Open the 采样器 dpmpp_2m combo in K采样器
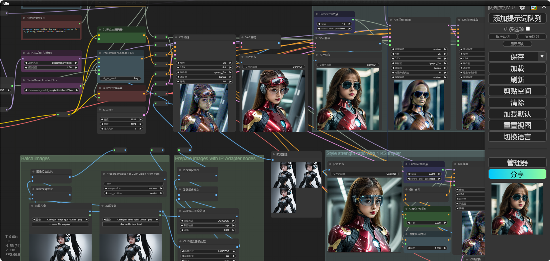This screenshot has width=550, height=261. click(x=204, y=72)
